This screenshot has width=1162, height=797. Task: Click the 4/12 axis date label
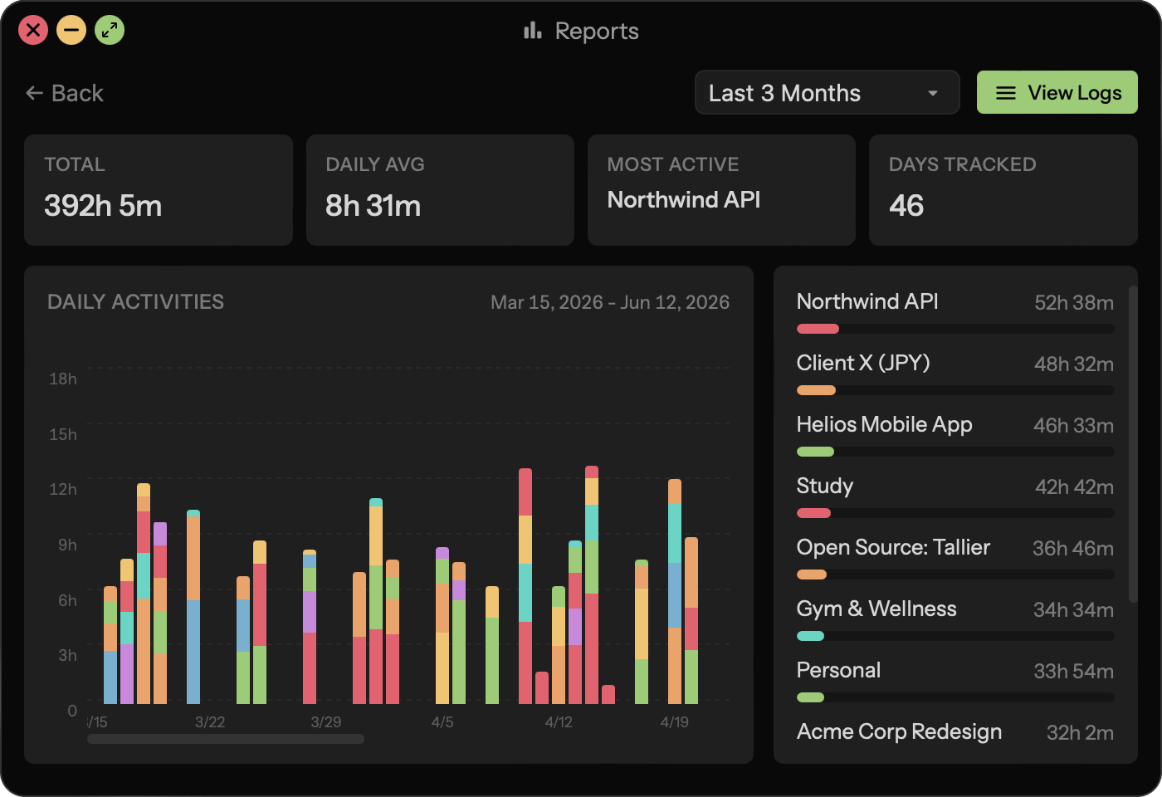(x=559, y=722)
